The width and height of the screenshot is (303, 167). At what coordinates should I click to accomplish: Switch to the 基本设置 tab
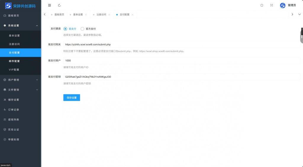[x=78, y=15]
